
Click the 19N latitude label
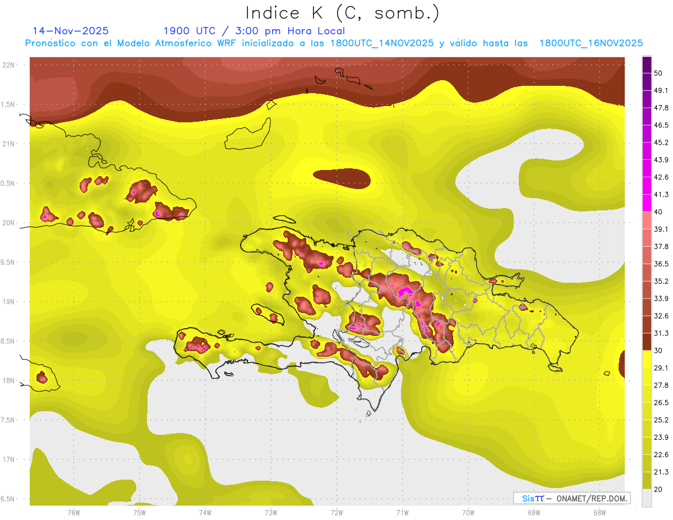point(8,301)
